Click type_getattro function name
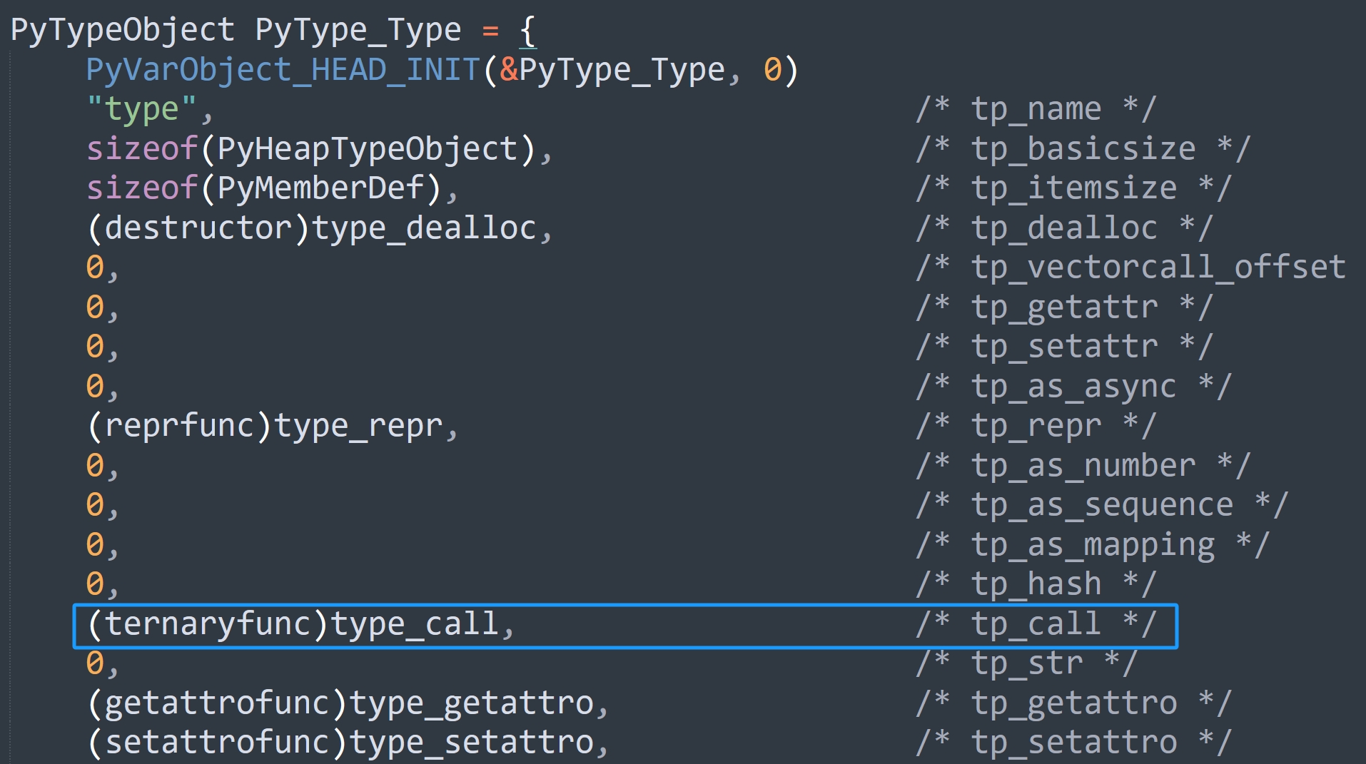 pos(471,703)
